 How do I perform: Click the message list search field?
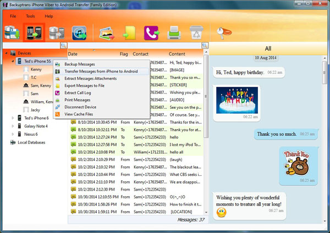tap(135, 45)
